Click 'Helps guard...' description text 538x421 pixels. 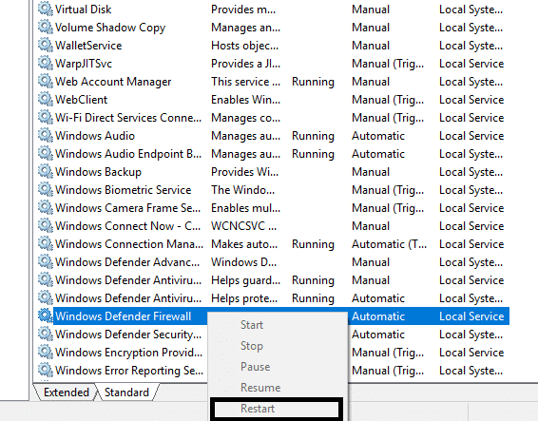[245, 280]
